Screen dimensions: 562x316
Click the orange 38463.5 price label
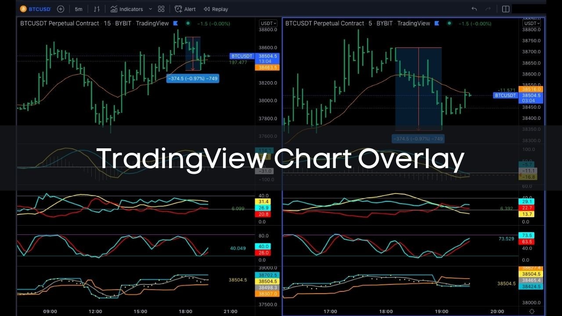pyautogui.click(x=267, y=68)
